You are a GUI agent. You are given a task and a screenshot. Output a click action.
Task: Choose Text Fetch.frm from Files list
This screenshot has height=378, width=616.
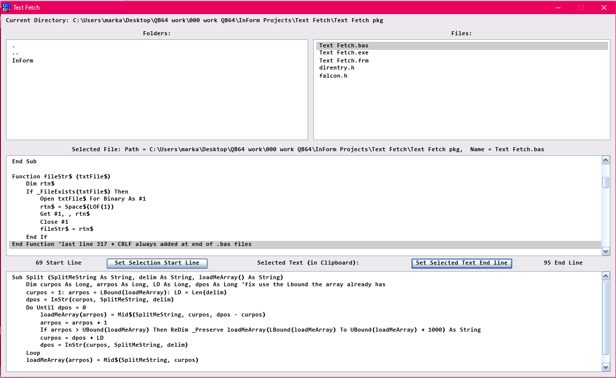pos(344,60)
